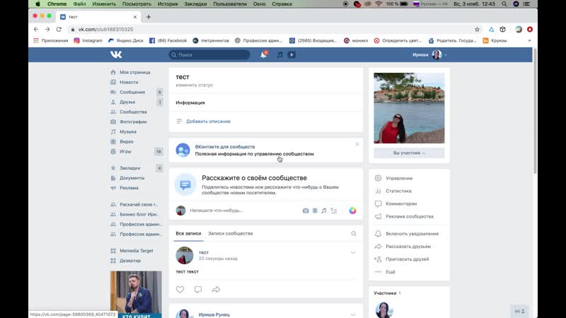
Task: Go back in Chrome
Action: coord(36,29)
